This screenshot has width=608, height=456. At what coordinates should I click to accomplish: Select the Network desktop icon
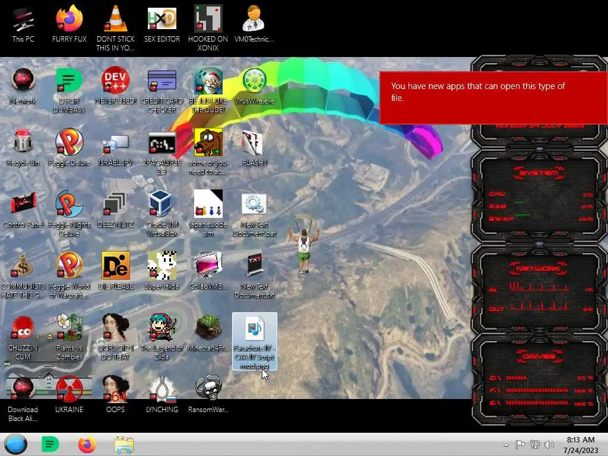pyautogui.click(x=23, y=86)
